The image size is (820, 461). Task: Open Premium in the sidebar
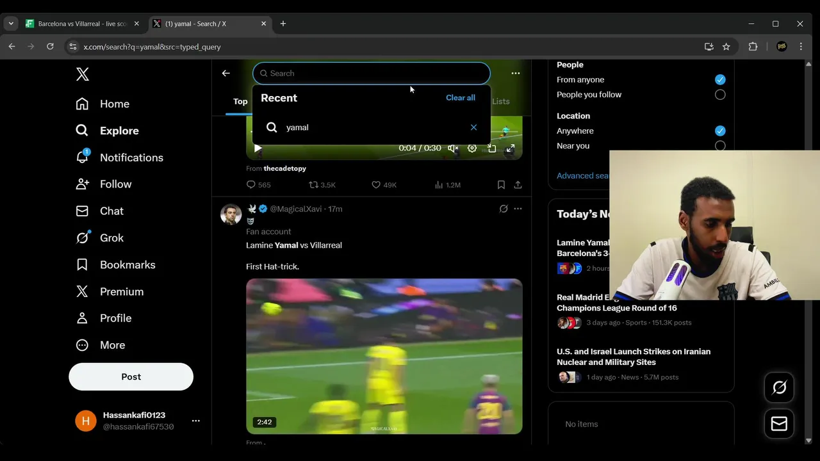click(110, 291)
